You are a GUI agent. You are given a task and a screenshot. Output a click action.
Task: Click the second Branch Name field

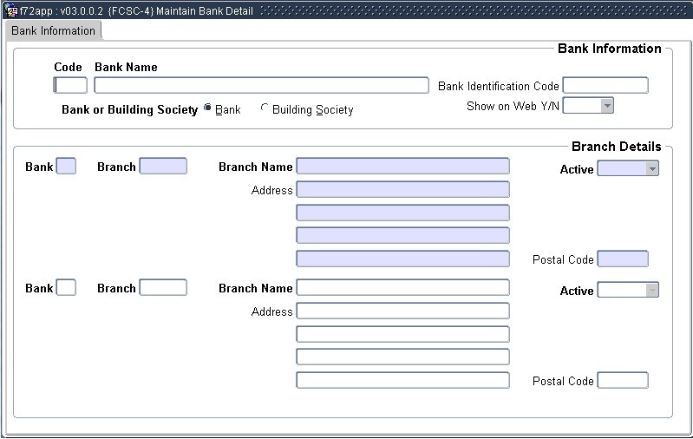[402, 287]
